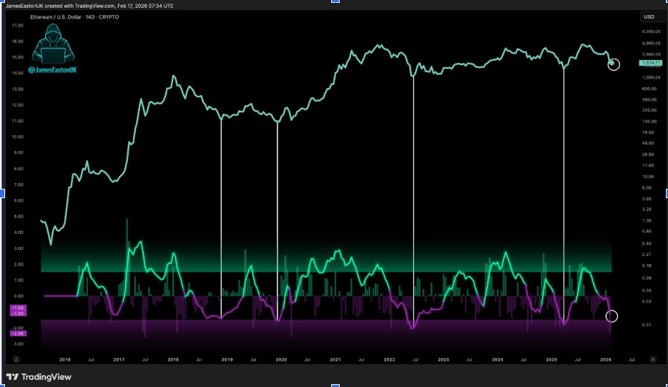Image resolution: width=668 pixels, height=387 pixels.
Task: Click the 2.20 price scale label
Action: [647, 210]
